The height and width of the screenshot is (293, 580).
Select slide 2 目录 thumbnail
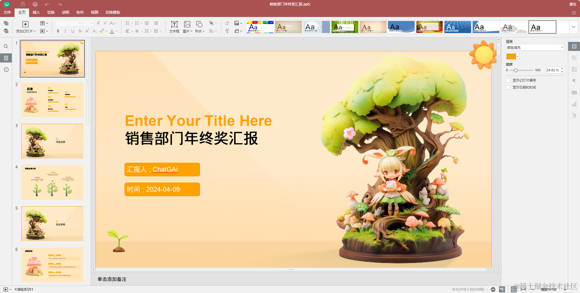click(52, 100)
